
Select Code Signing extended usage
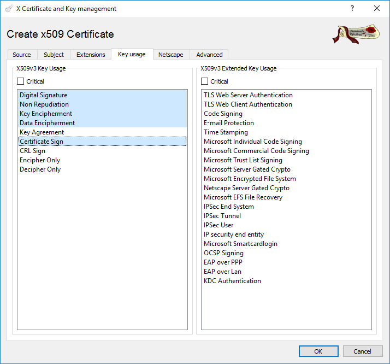coord(223,114)
